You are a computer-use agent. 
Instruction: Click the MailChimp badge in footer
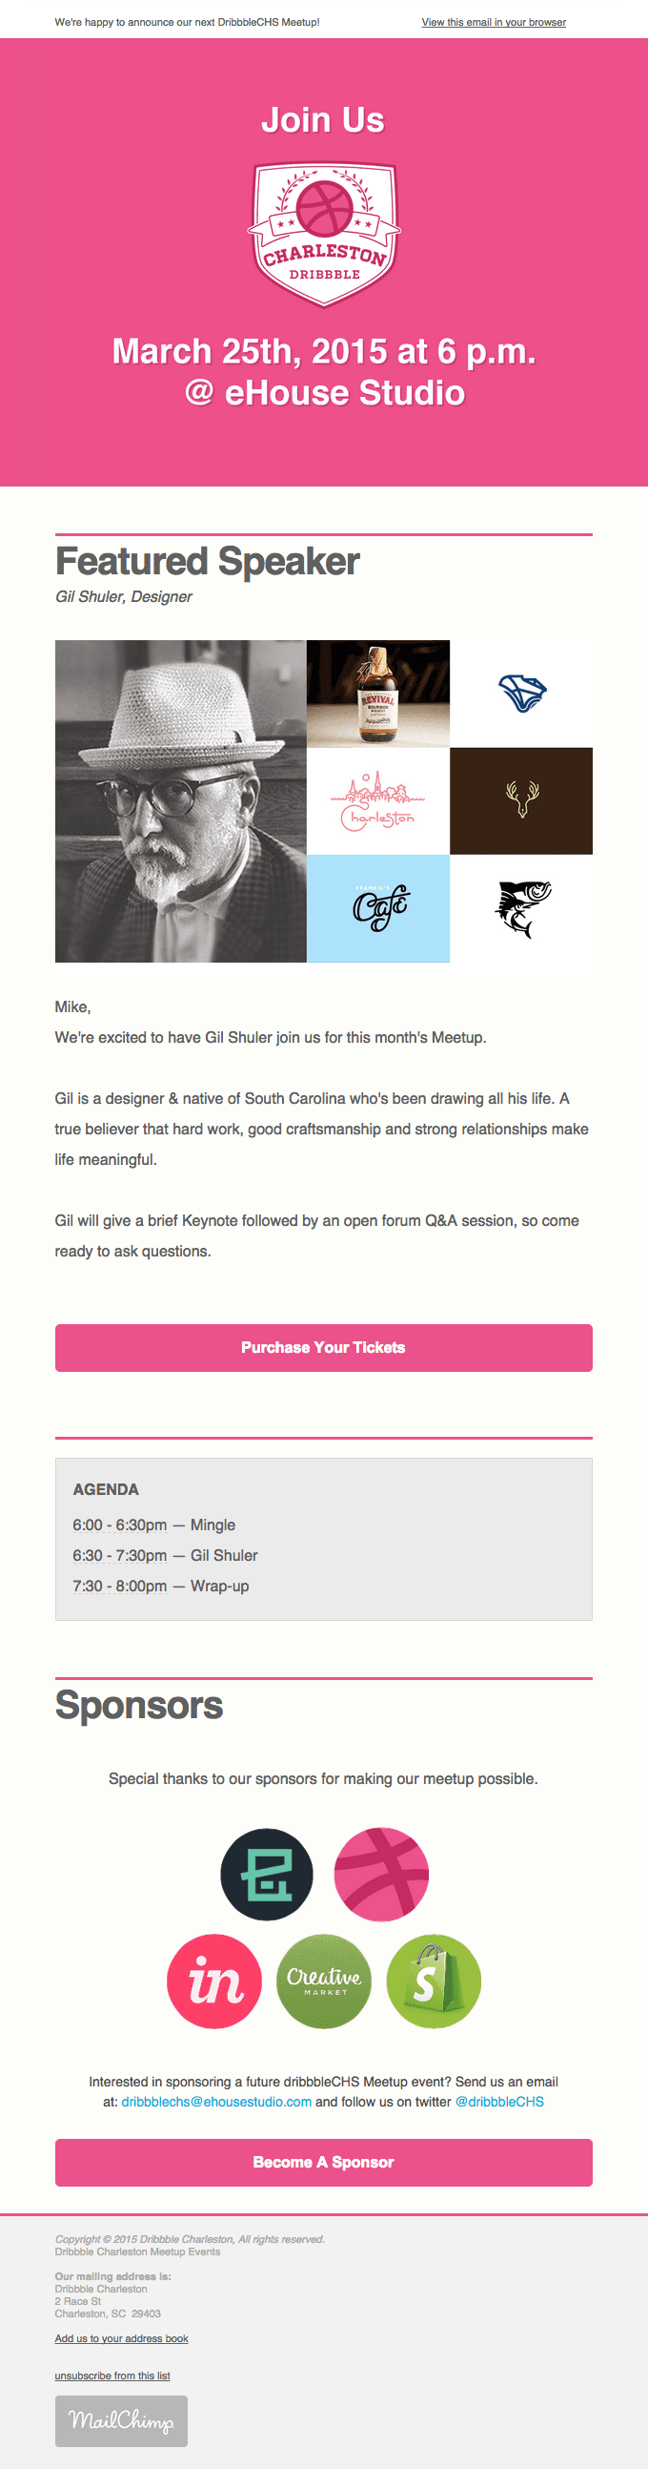click(x=122, y=2420)
